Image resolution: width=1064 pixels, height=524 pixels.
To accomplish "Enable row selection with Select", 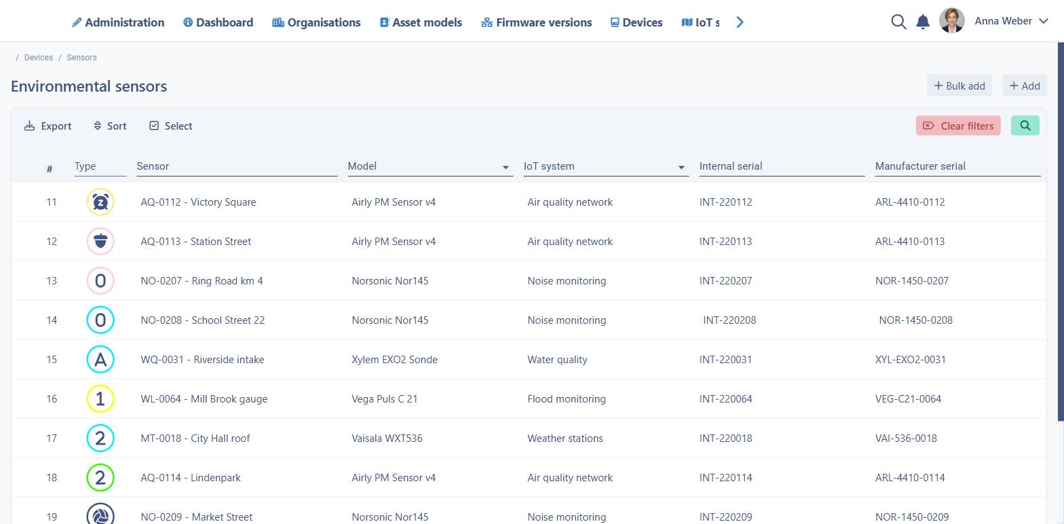I will pos(171,126).
